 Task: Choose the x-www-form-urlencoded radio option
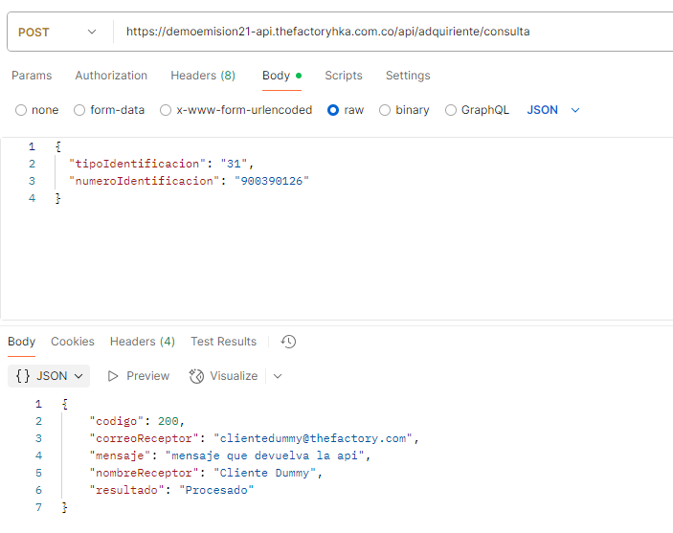pos(166,110)
